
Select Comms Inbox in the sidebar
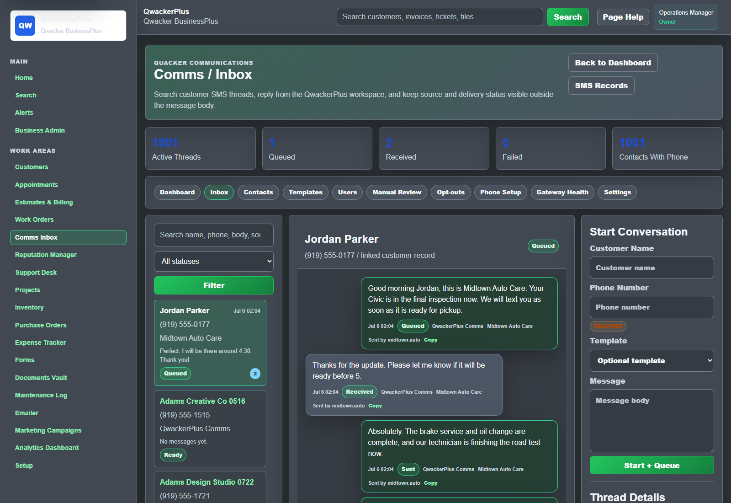coord(68,237)
